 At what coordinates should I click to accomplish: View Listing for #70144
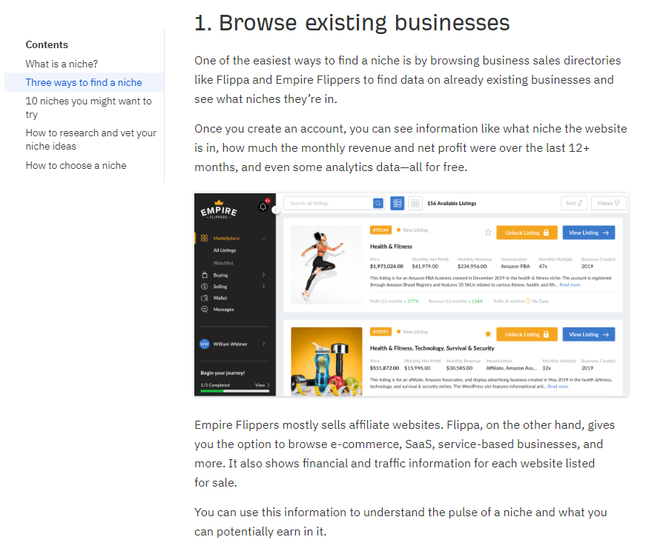[589, 233]
